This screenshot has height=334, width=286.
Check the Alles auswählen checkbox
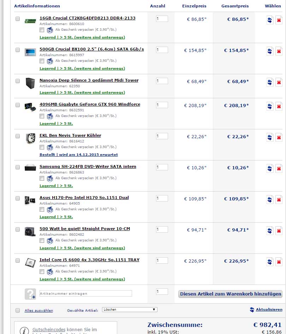(18, 310)
